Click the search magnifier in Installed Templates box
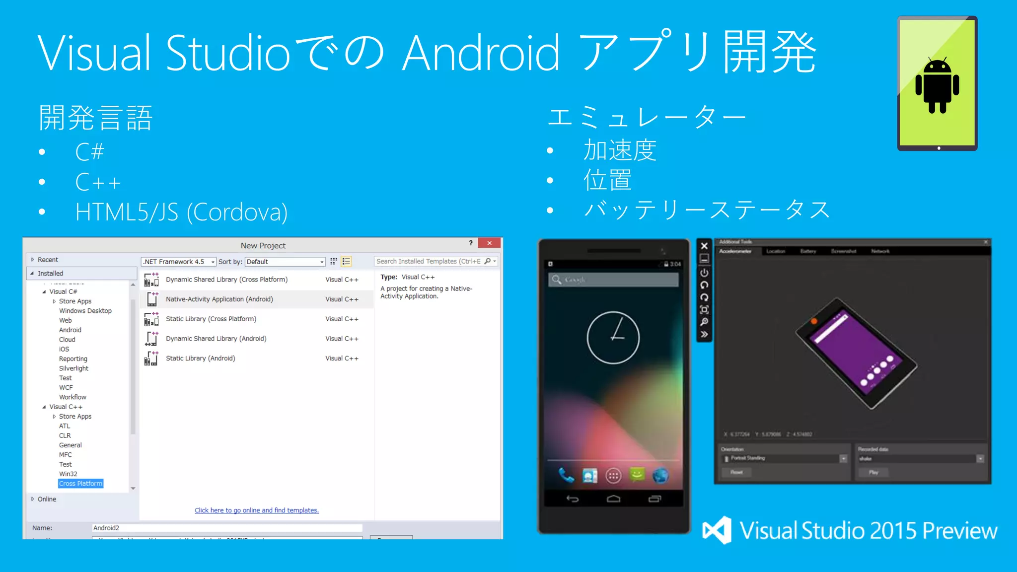Viewport: 1017px width, 572px height. click(488, 261)
